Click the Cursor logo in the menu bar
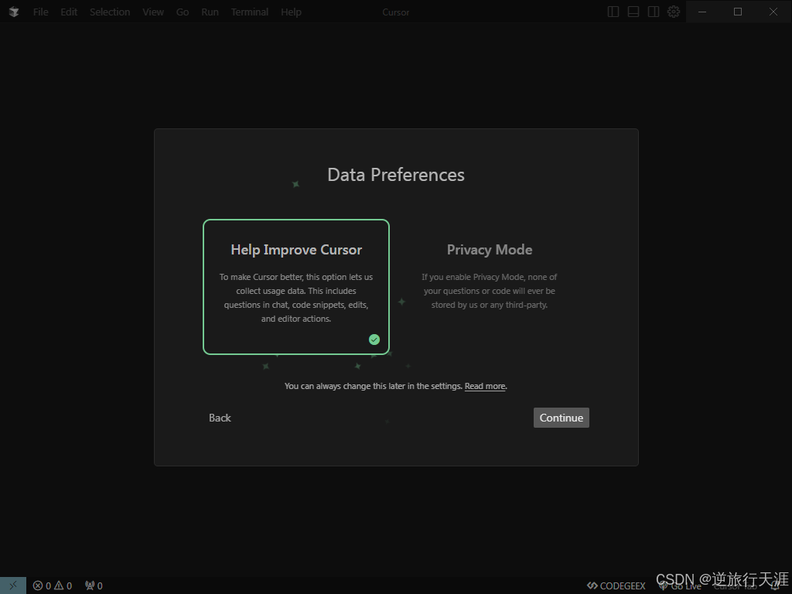The height and width of the screenshot is (594, 792). coord(14,12)
